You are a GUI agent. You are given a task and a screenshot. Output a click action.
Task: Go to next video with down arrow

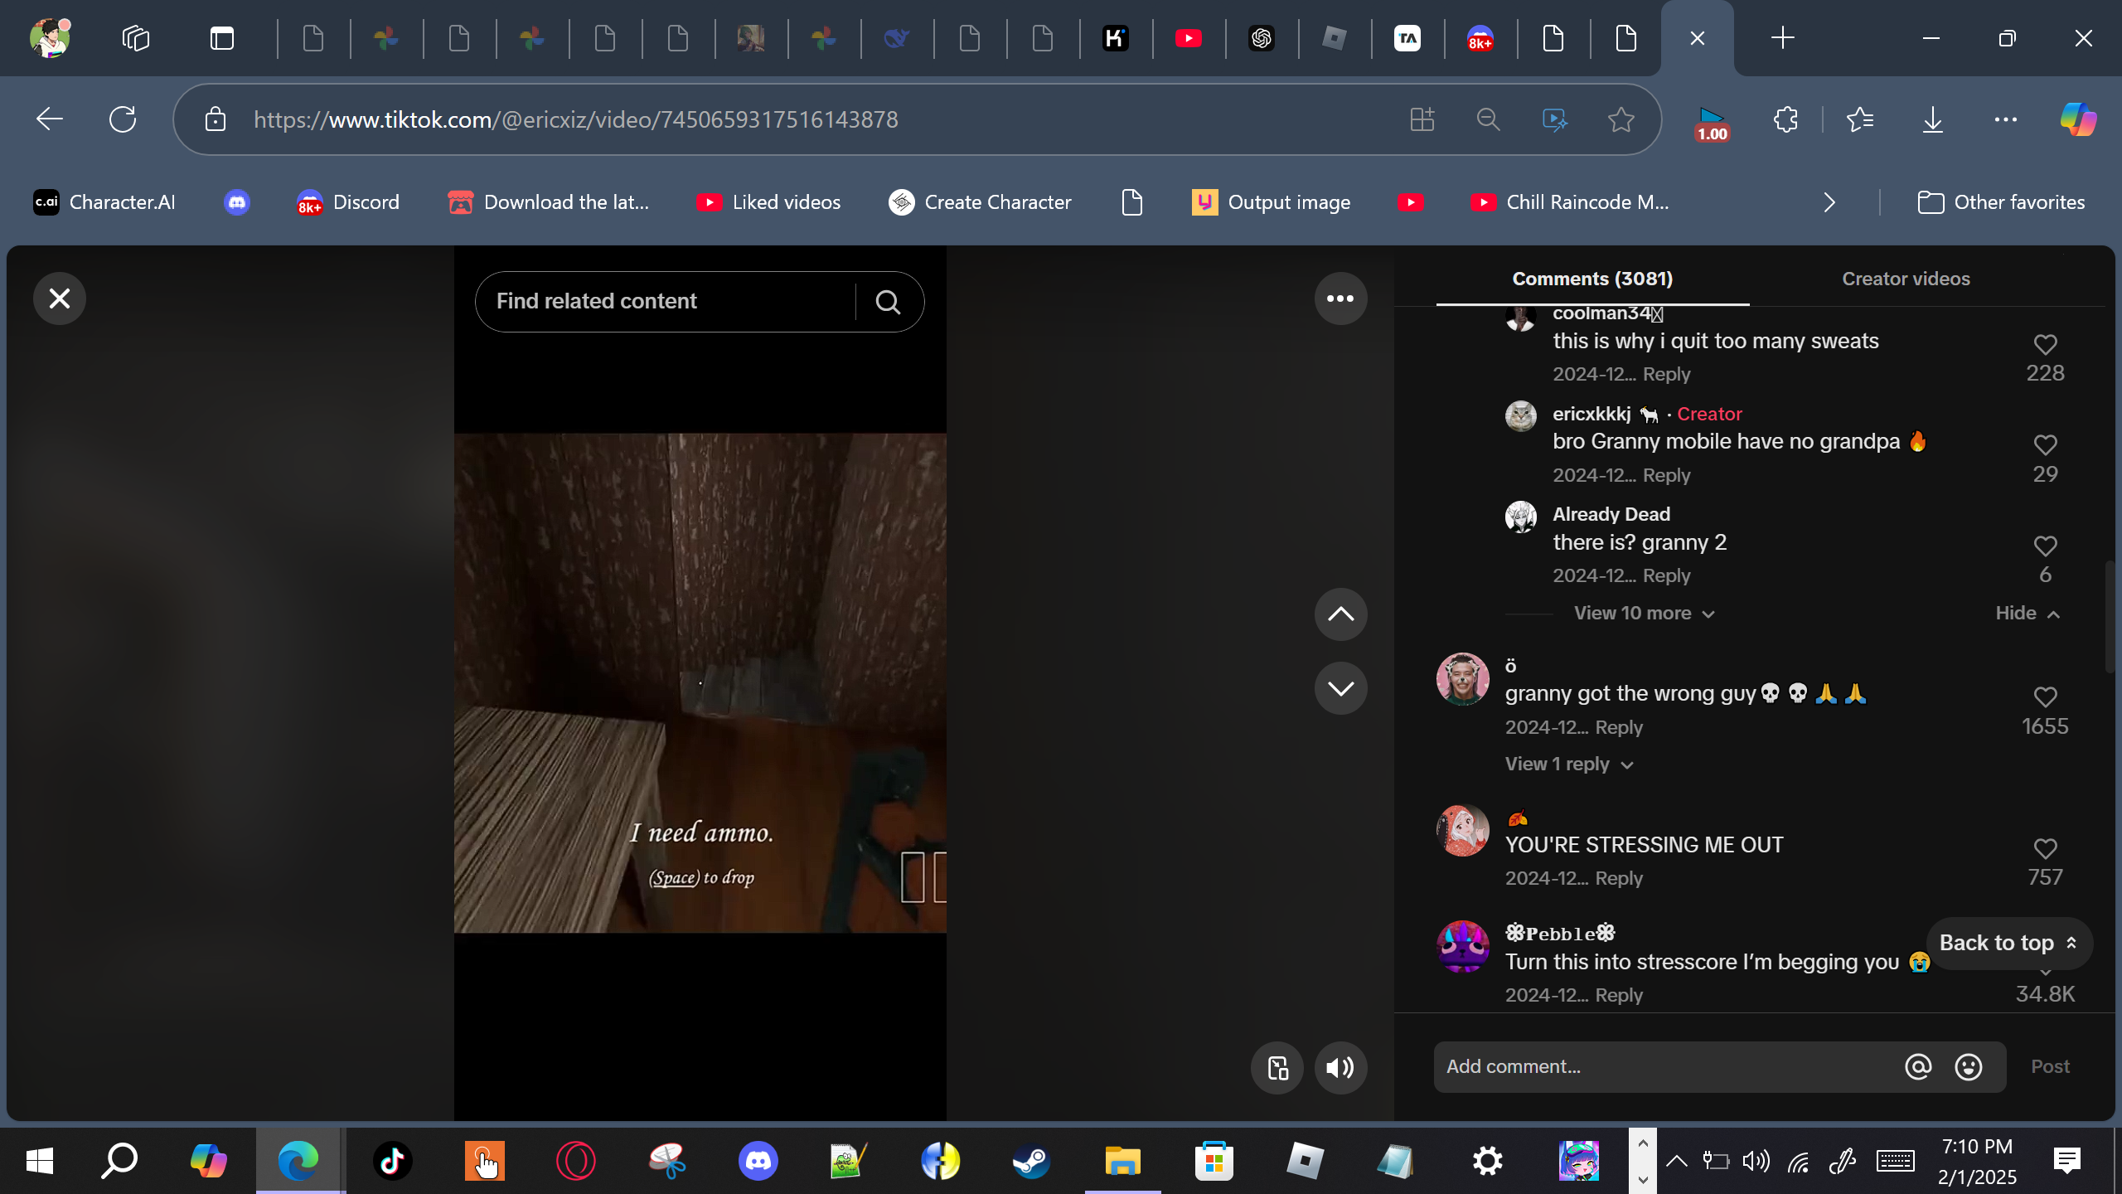click(x=1340, y=688)
